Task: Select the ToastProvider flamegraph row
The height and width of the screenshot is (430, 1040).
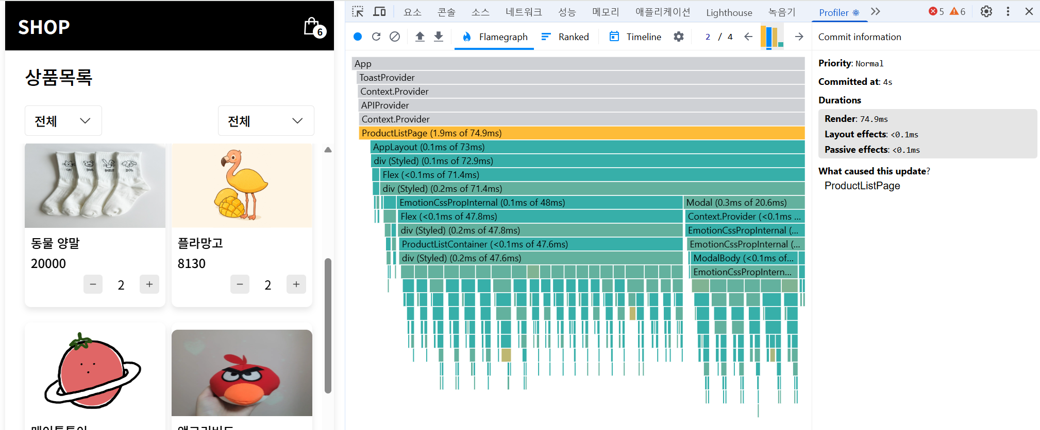Action: (x=580, y=78)
